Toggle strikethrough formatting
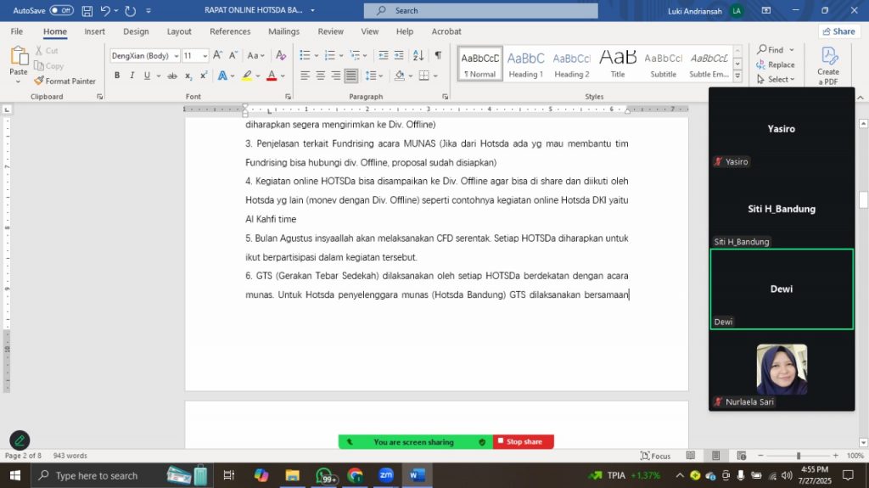Screen dimensions: 869x488 tap(172, 76)
